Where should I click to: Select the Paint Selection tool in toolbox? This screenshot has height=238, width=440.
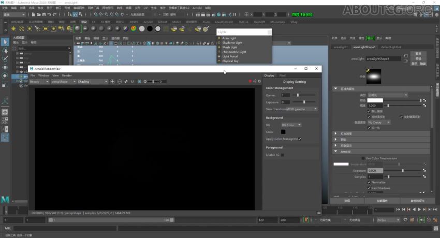[5, 59]
